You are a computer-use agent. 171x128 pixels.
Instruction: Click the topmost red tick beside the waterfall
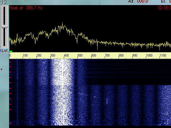coord(10,62)
